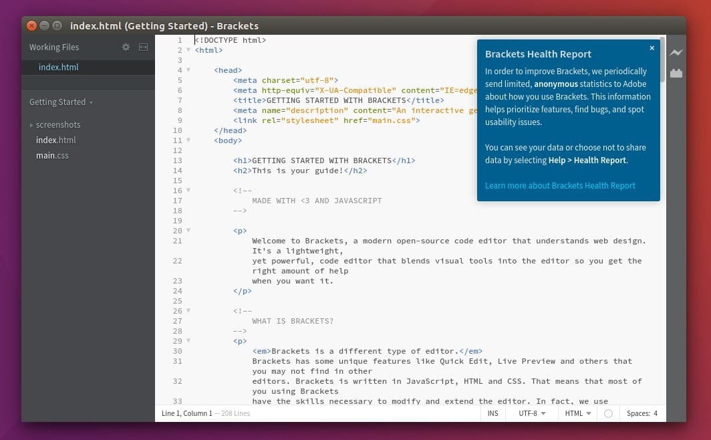Open the Extension Manager brick icon

click(x=676, y=73)
